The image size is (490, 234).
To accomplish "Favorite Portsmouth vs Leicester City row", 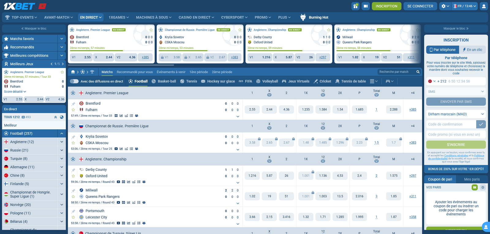I will point(73,217).
